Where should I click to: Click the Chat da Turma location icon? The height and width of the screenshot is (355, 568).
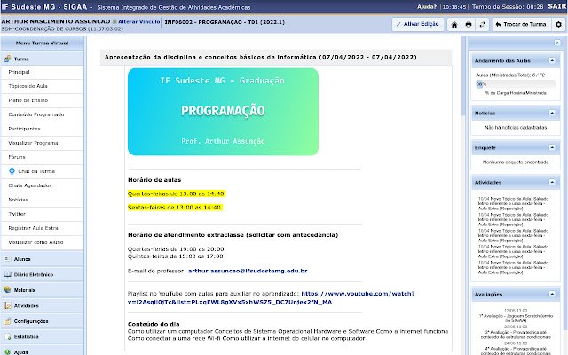point(12,171)
